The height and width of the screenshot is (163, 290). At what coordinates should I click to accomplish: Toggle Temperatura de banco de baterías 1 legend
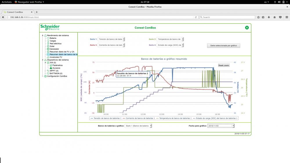coord(174,118)
